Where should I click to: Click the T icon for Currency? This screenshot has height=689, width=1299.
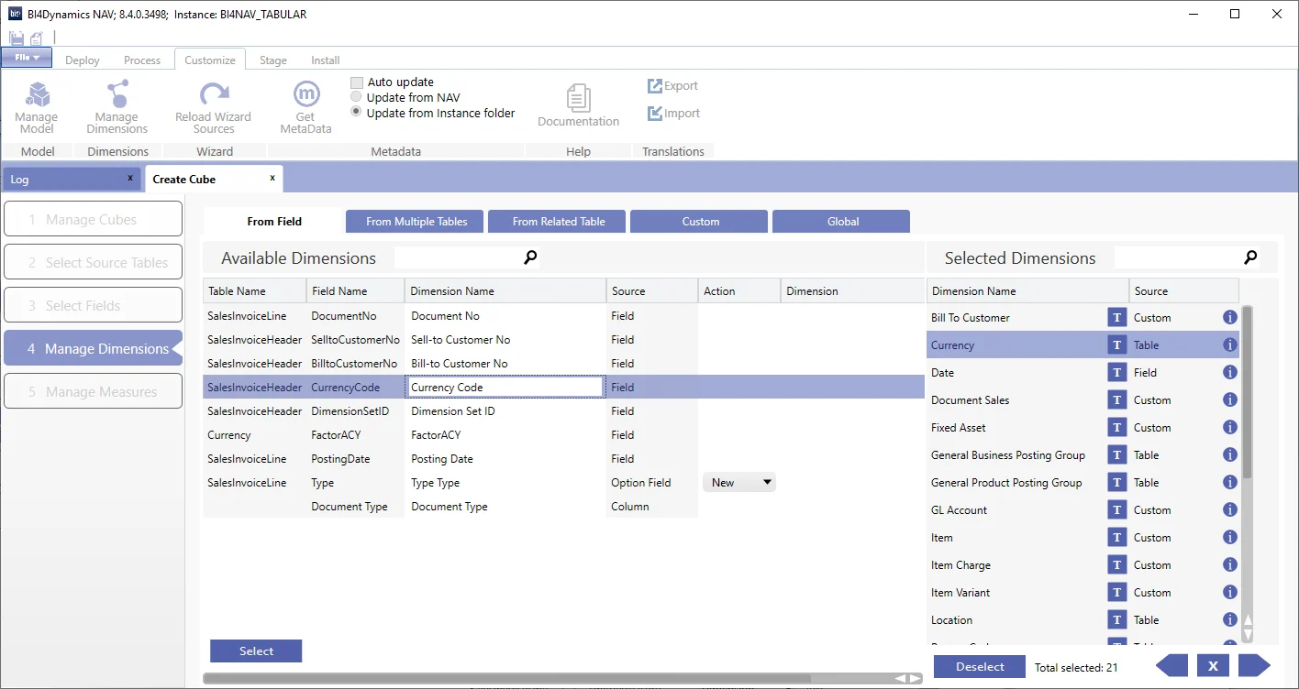(x=1116, y=345)
